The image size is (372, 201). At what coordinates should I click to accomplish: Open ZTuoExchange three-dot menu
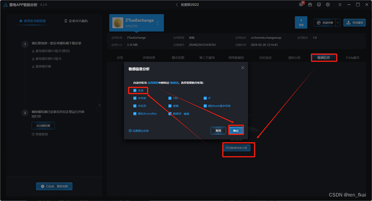pos(157,23)
